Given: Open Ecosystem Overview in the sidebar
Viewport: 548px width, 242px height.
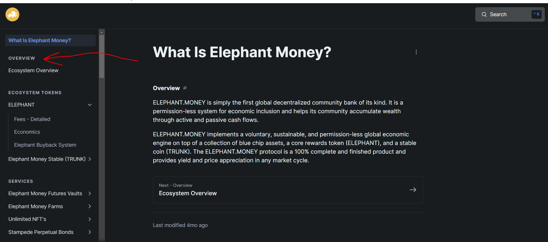Looking at the screenshot, I should coord(33,70).
